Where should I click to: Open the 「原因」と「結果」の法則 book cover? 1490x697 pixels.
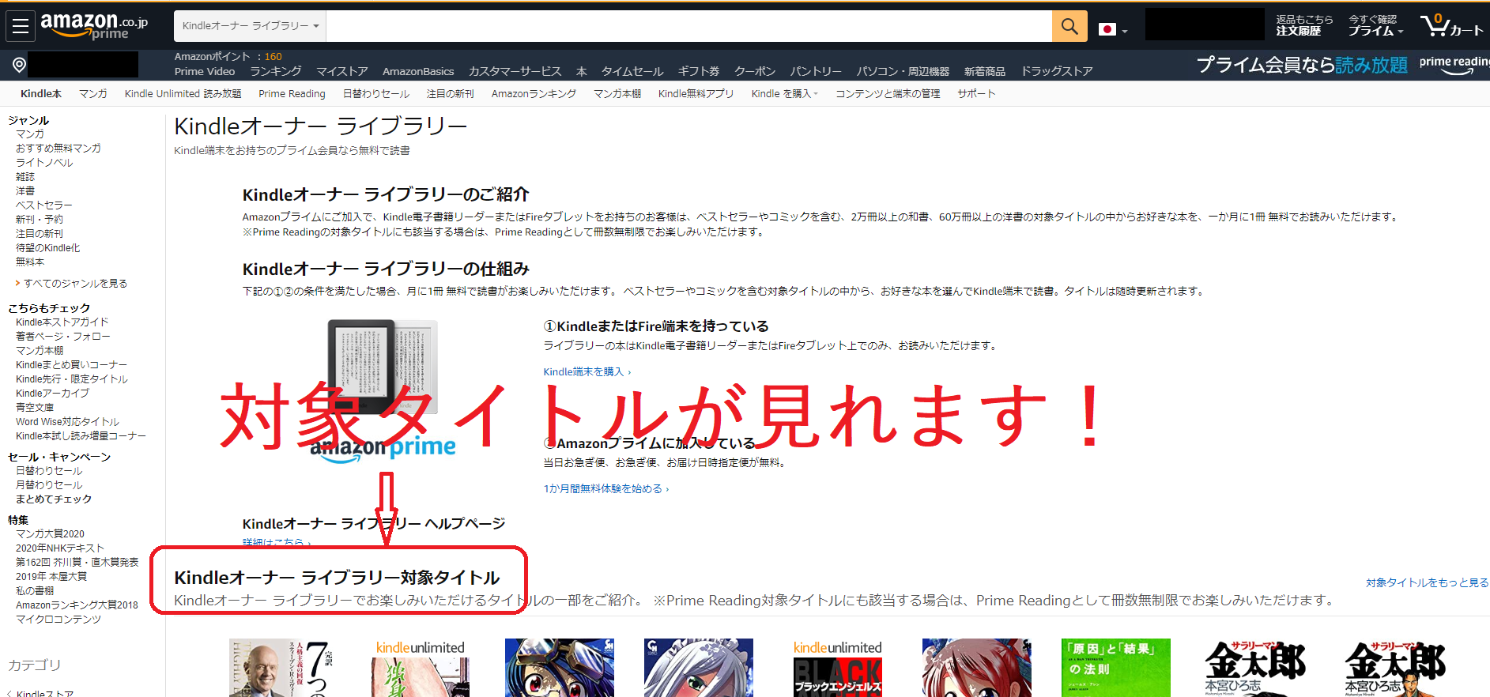coord(1115,668)
